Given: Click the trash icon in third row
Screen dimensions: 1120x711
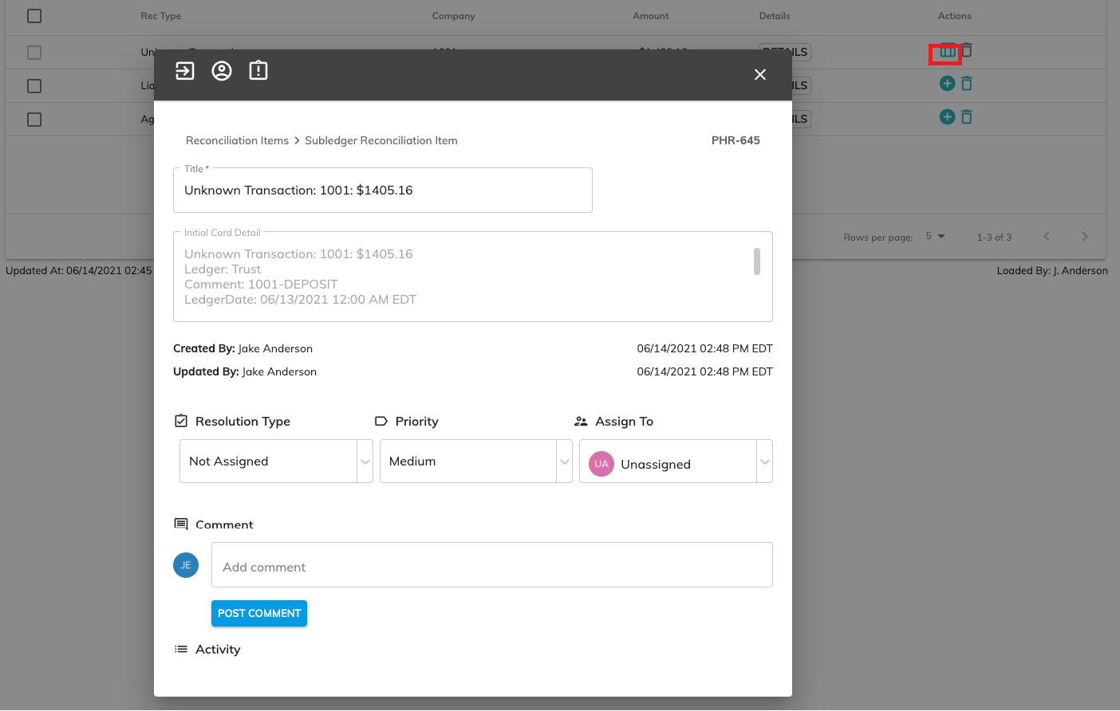Looking at the screenshot, I should click(x=967, y=117).
